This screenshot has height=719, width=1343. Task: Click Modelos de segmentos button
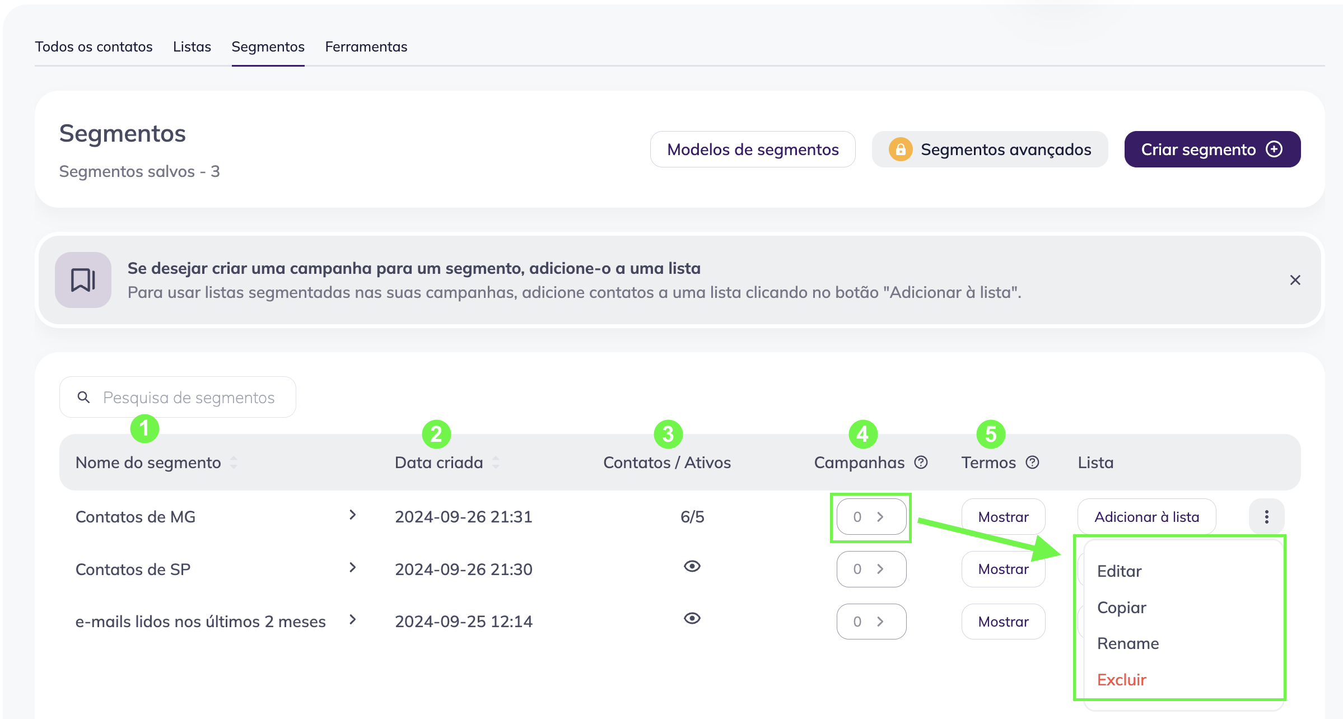click(753, 150)
